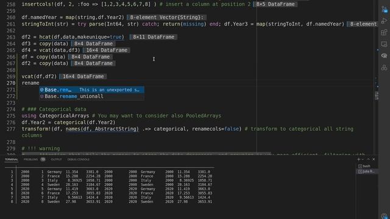Click the '# ### Categorical data' comment
The width and height of the screenshot is (390, 219).
click(x=54, y=109)
